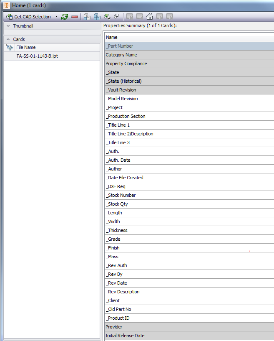
Task: Click the tag icon in Cards header
Action: click(x=10, y=47)
